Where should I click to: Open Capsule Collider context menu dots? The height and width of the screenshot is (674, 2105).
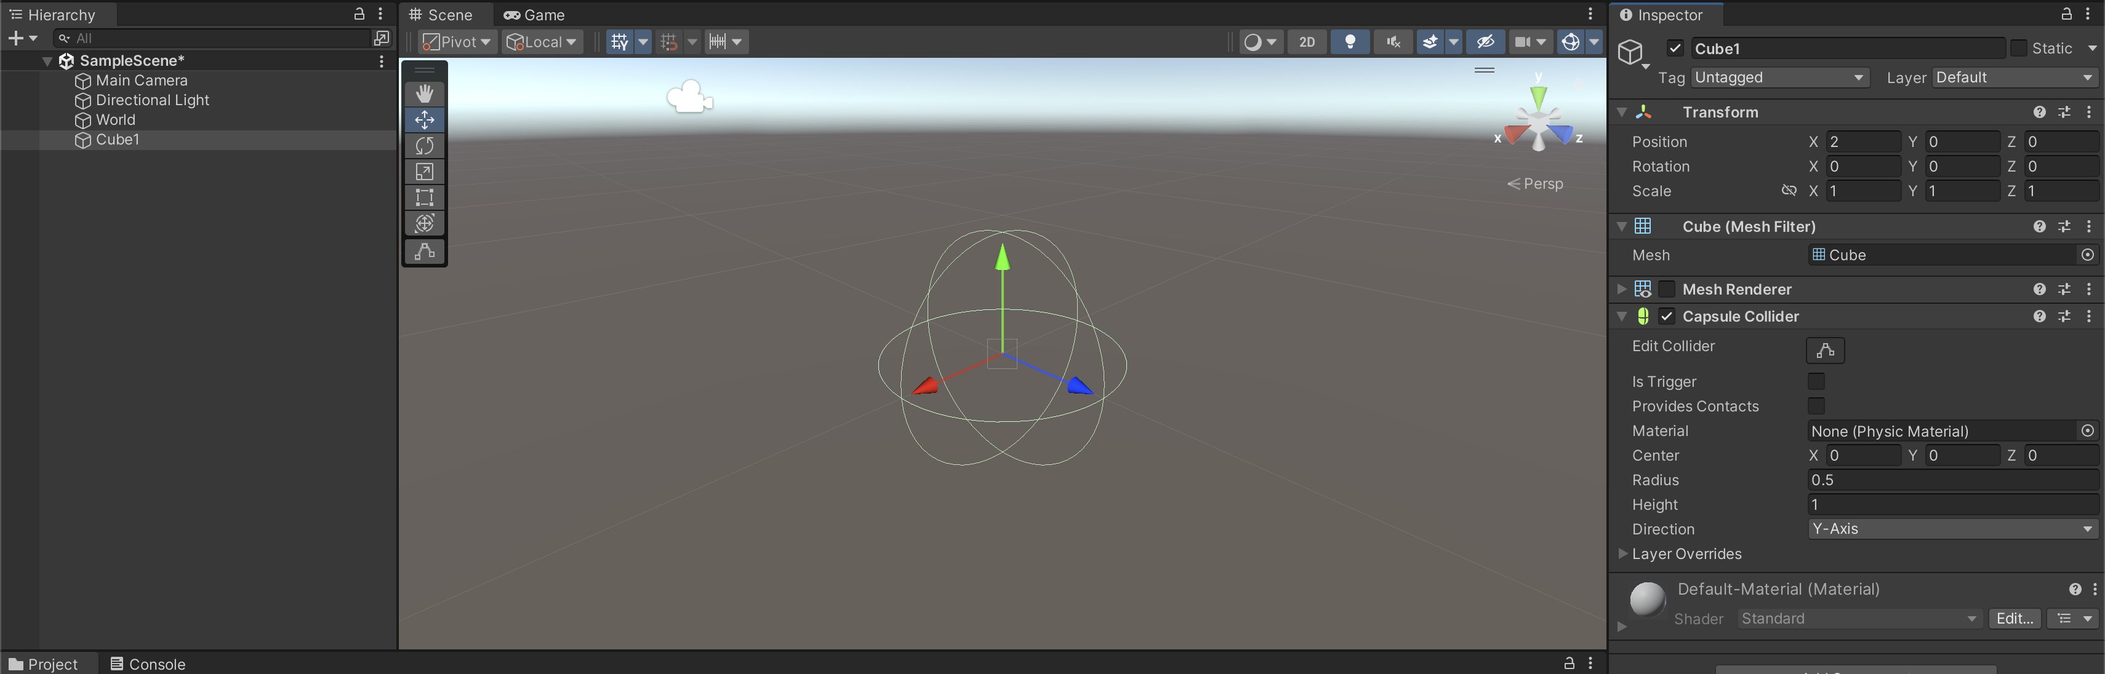(x=2088, y=317)
